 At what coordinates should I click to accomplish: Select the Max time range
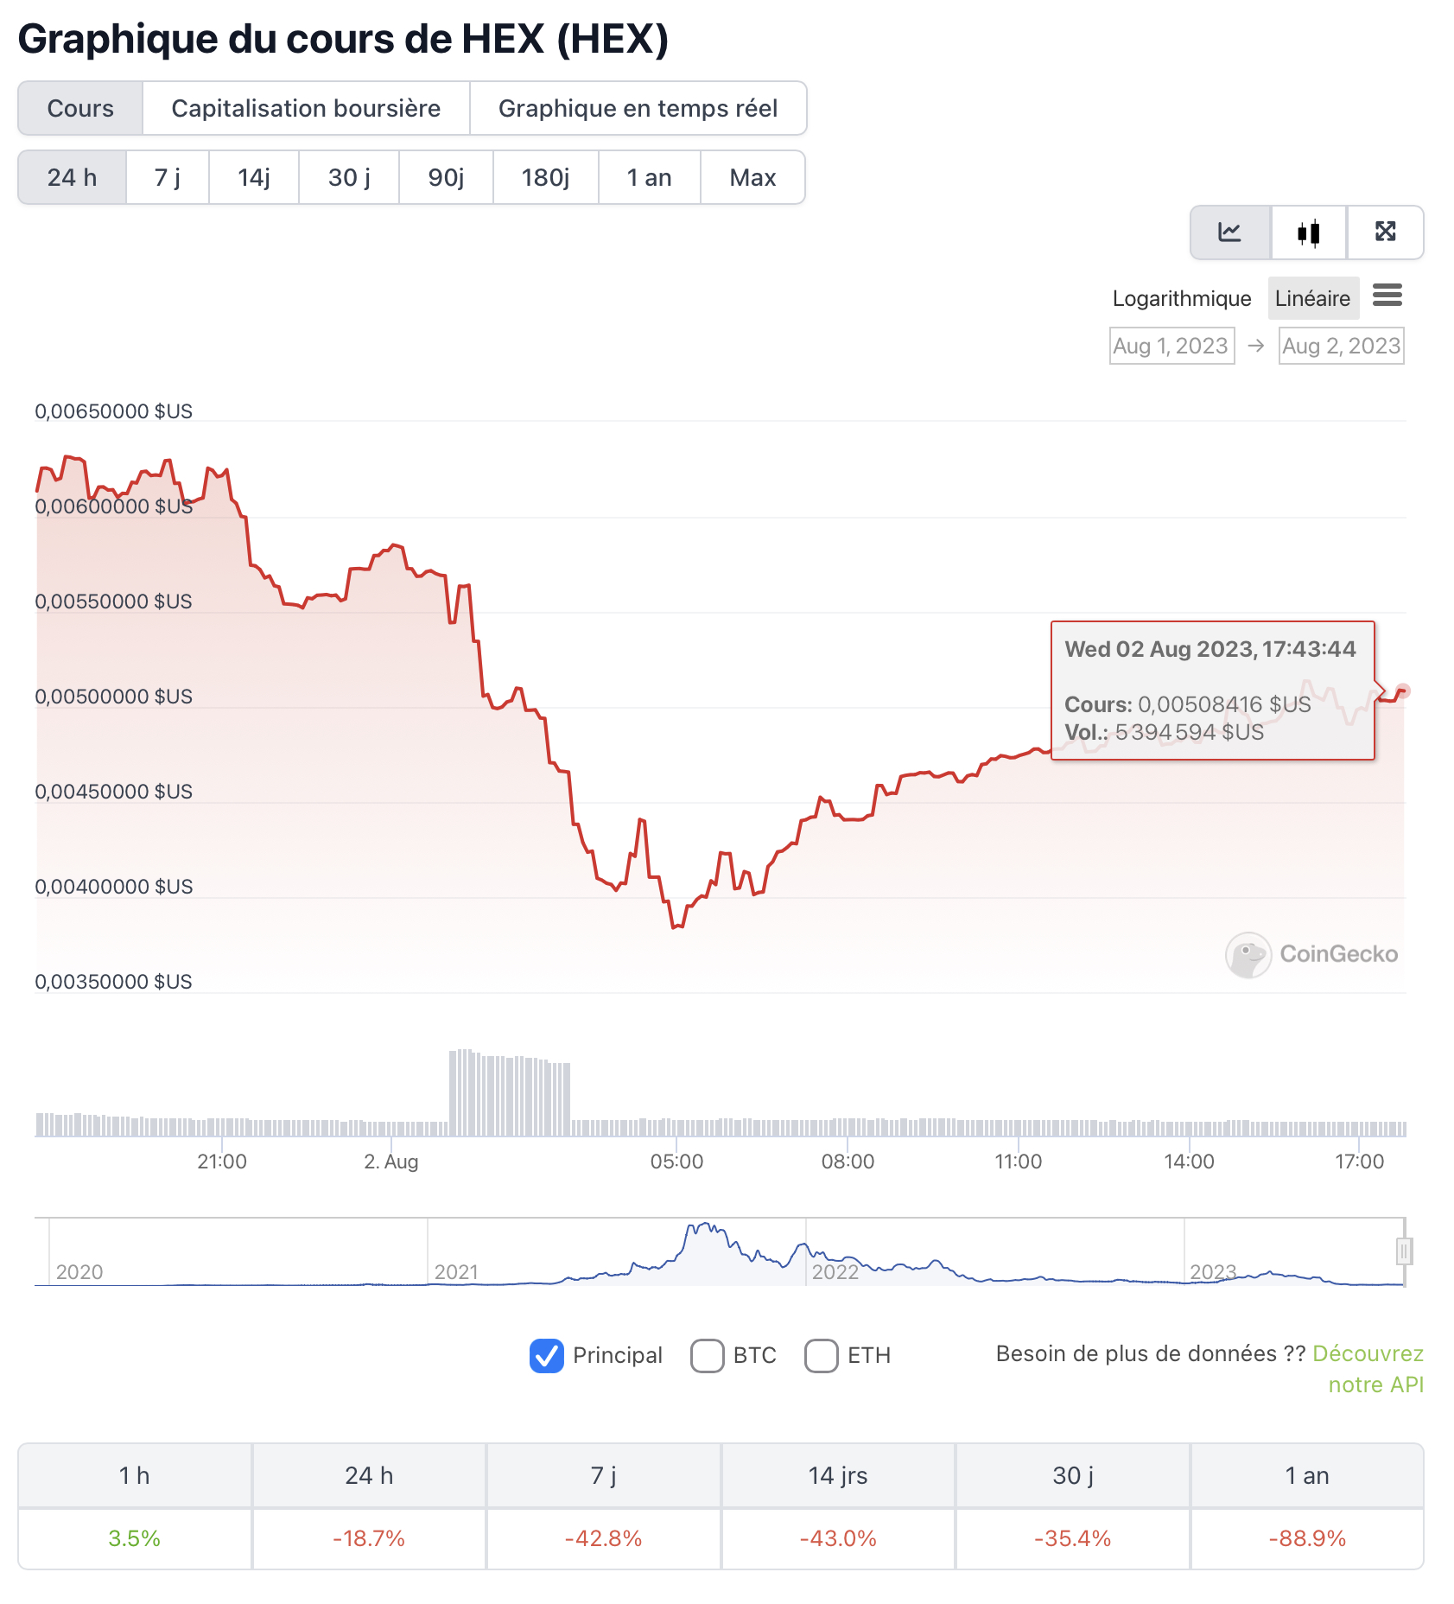coord(752,178)
